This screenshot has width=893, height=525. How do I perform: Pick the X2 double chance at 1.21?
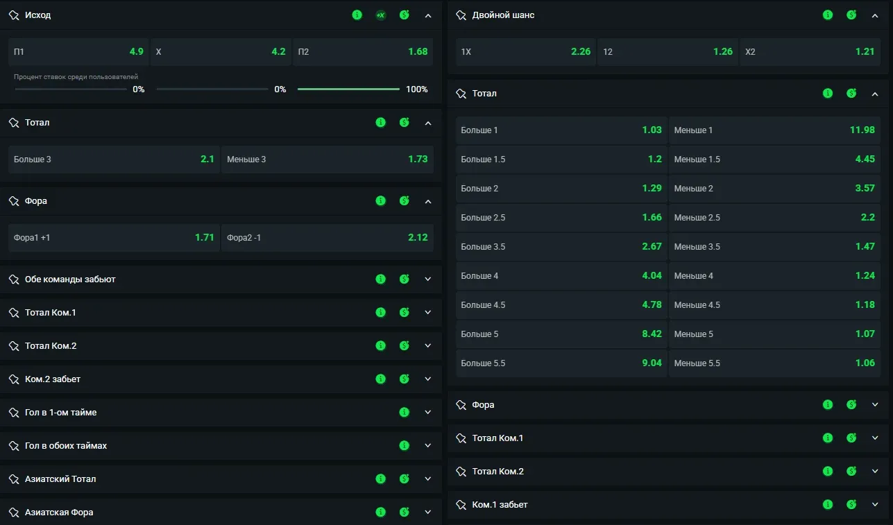coord(810,52)
